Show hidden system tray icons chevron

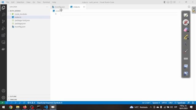151,107
